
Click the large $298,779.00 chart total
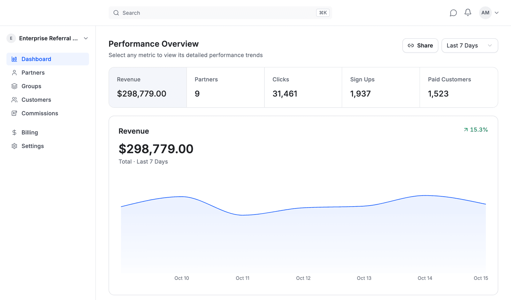click(x=156, y=149)
